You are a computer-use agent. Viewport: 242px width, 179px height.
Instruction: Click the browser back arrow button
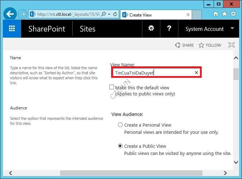tap(10, 14)
